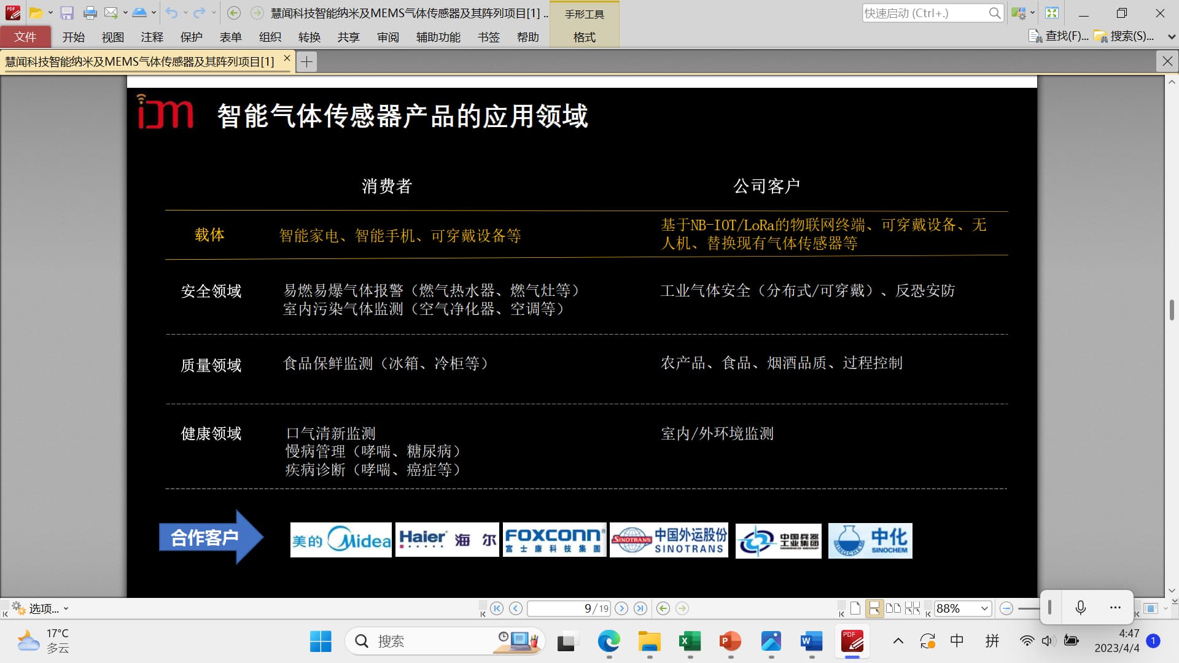Switch to two-page facing view
Viewport: 1179px width, 663px height.
tap(893, 608)
